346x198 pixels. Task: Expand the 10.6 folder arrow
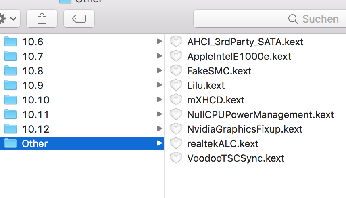(x=159, y=41)
